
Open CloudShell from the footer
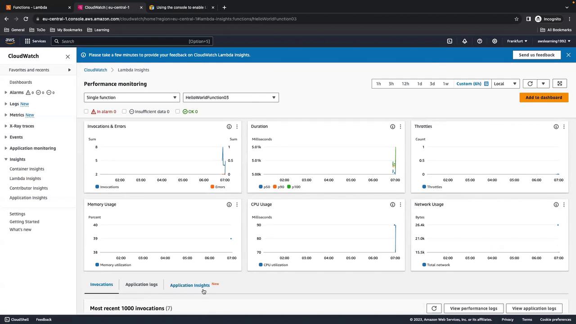(x=17, y=319)
